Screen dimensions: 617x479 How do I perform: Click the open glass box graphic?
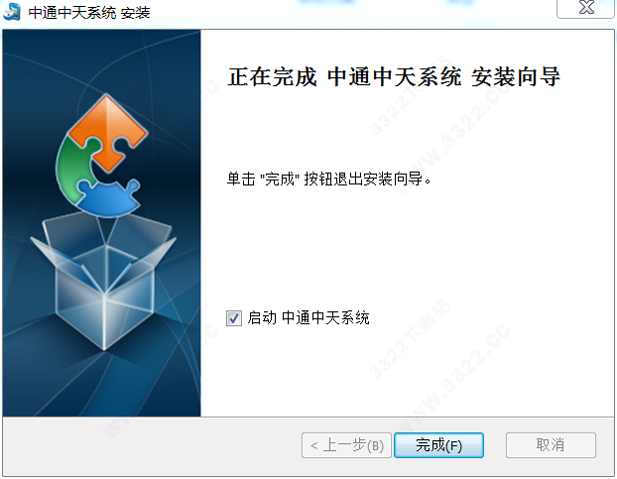(104, 282)
